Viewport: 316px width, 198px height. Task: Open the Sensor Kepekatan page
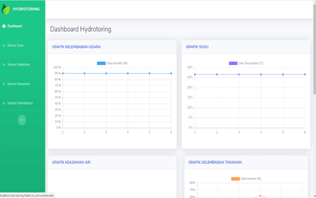[x=19, y=65]
